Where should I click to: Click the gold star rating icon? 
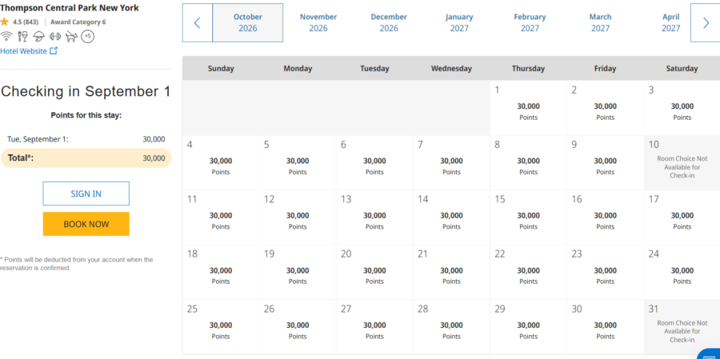5,22
